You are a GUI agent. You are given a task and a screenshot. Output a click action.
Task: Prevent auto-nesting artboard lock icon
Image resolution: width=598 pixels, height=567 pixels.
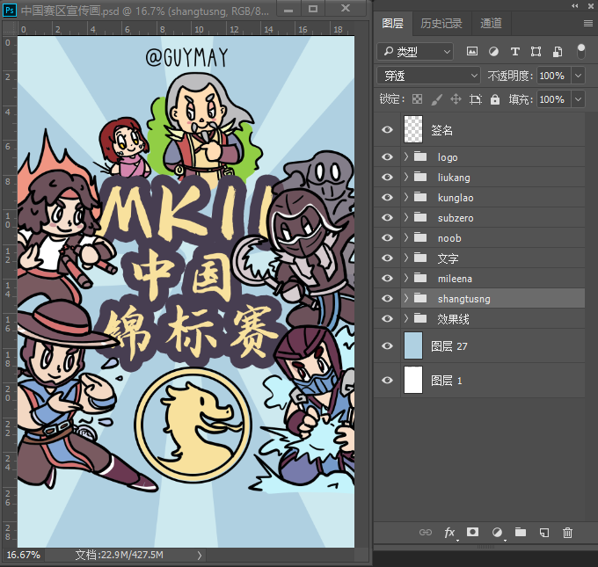pyautogui.click(x=475, y=99)
